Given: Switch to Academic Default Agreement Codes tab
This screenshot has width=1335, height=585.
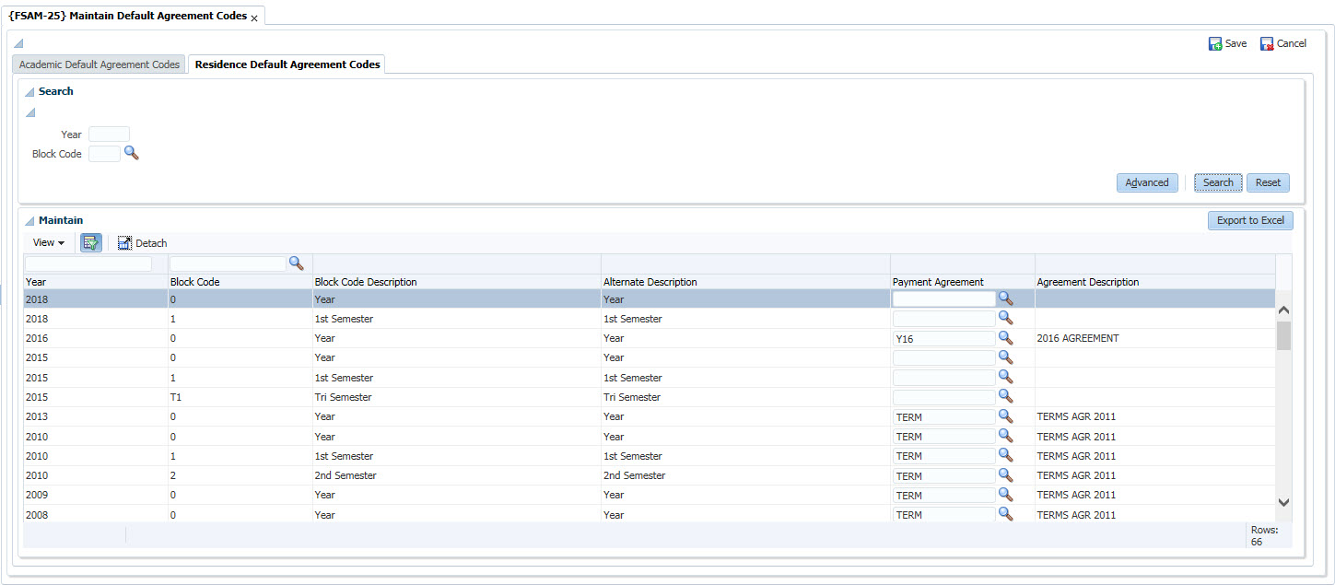Looking at the screenshot, I should (x=99, y=64).
